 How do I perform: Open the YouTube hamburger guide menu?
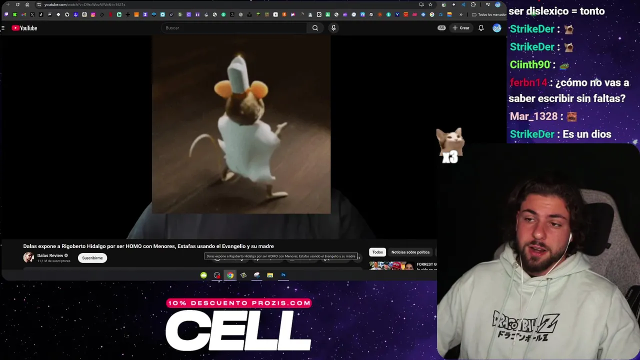tap(3, 28)
